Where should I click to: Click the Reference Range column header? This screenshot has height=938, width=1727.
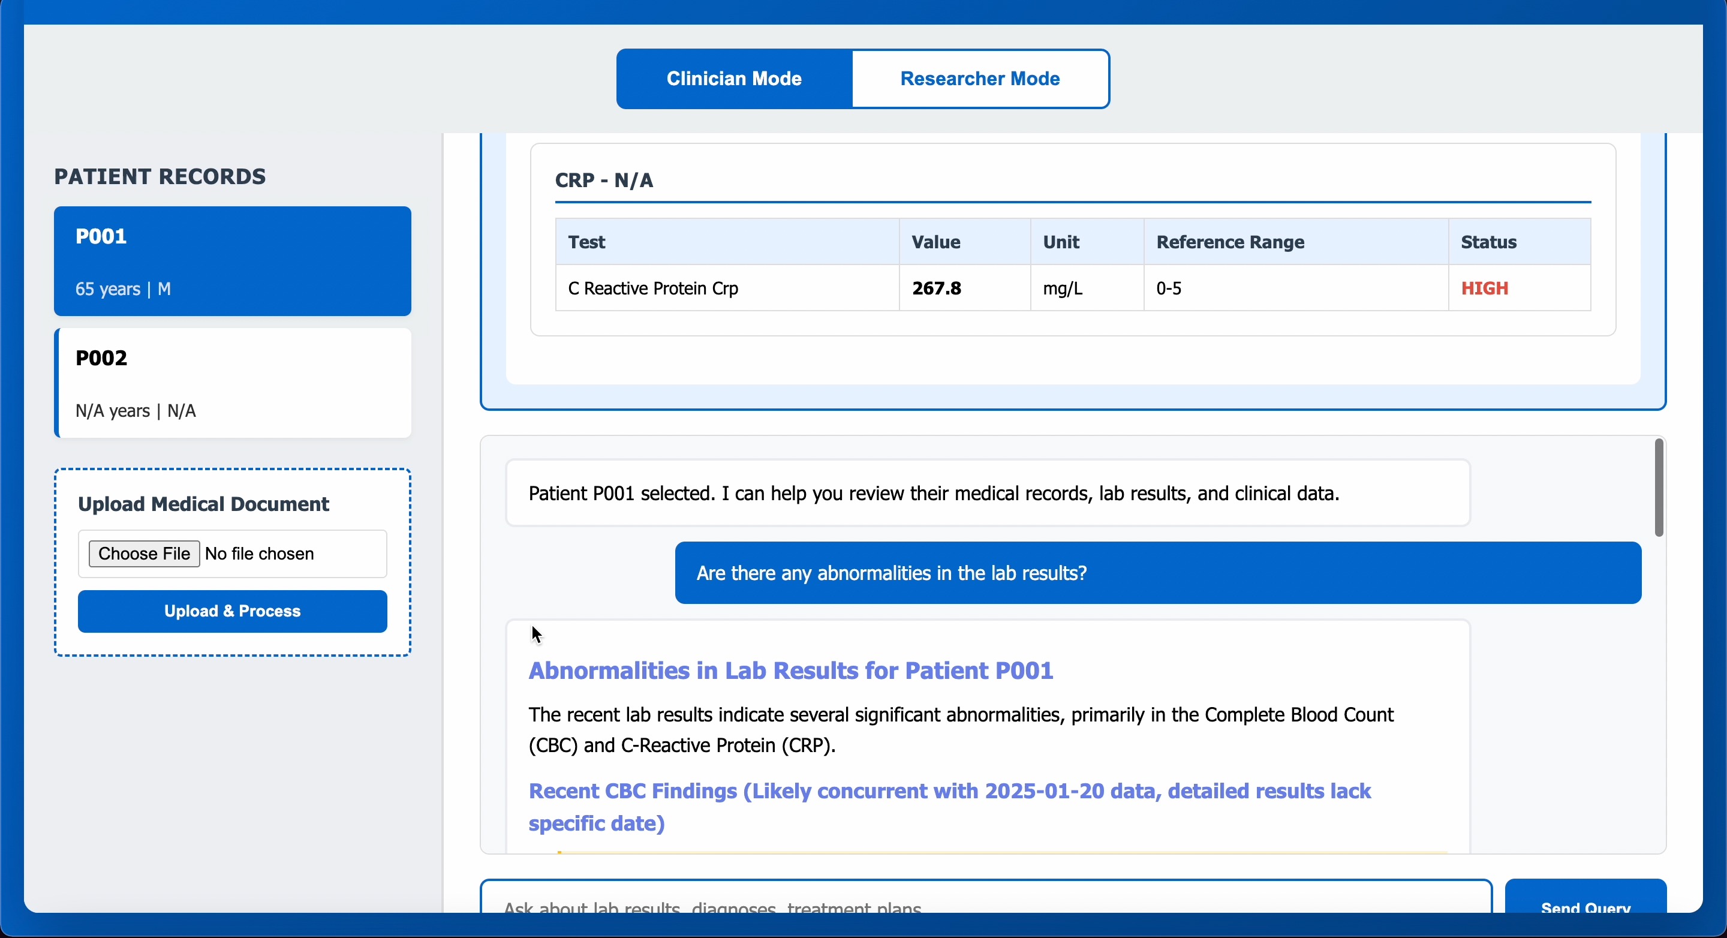pyautogui.click(x=1229, y=242)
